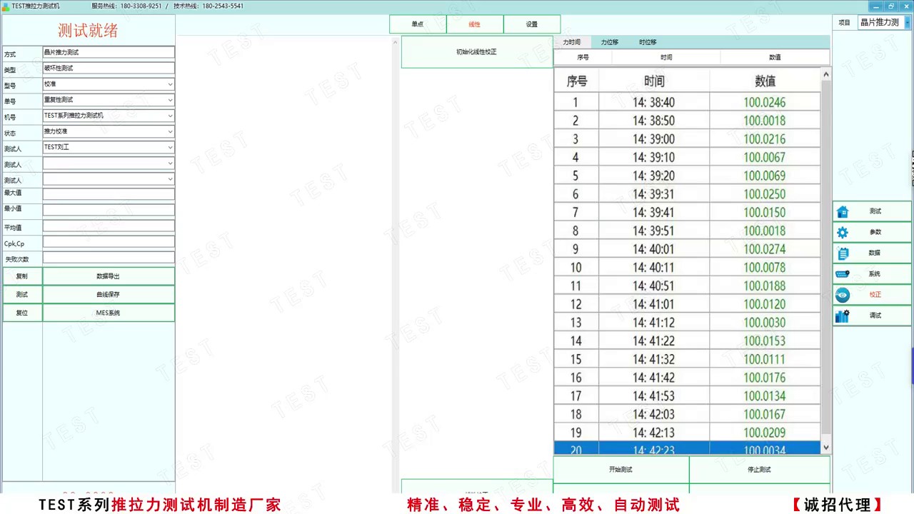This screenshot has height=514, width=914.
Task: Select the 力位移 chart tab
Action: (609, 42)
